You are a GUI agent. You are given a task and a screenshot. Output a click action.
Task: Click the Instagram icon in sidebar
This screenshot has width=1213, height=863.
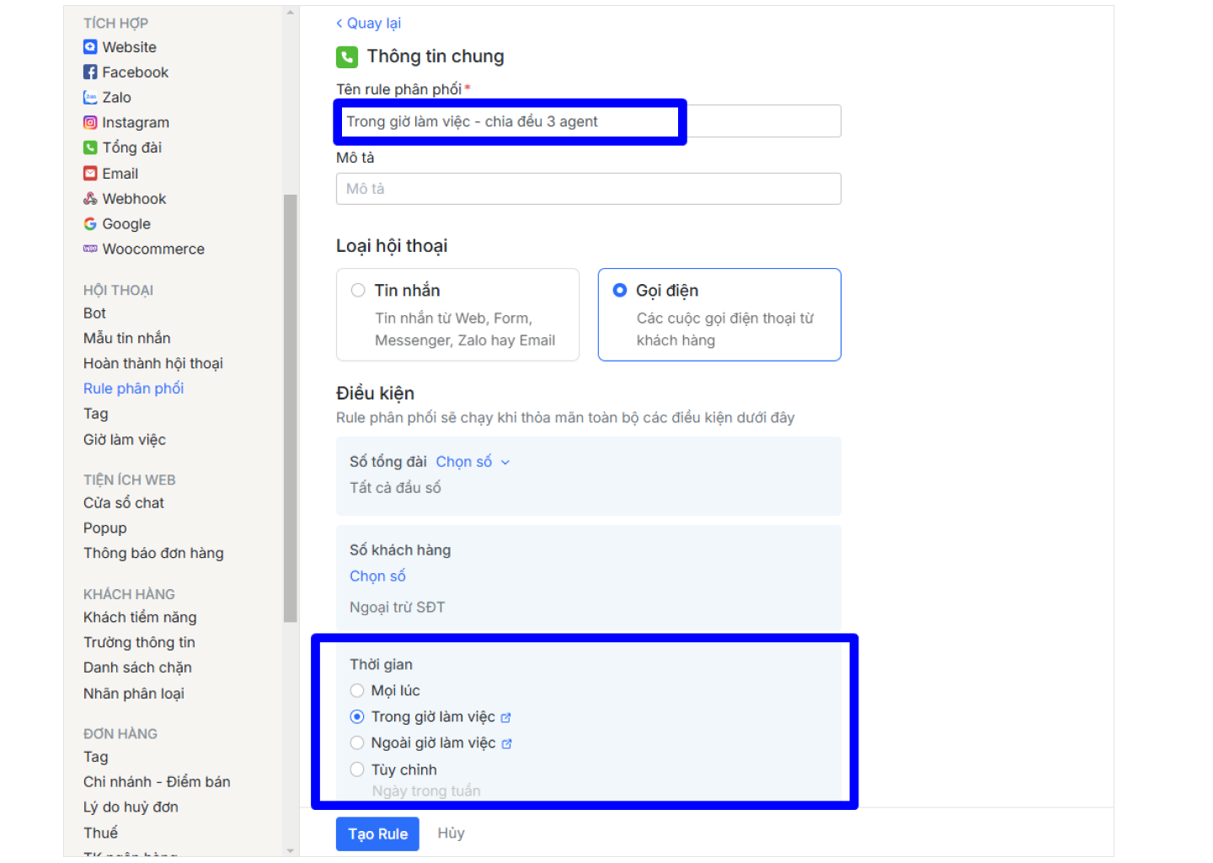[90, 123]
